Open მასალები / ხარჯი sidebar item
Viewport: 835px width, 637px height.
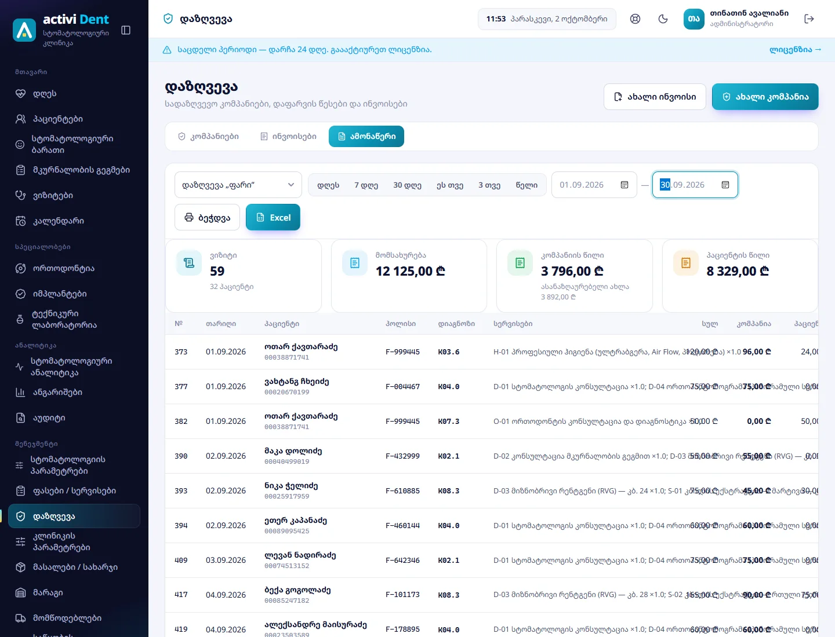tap(74, 567)
